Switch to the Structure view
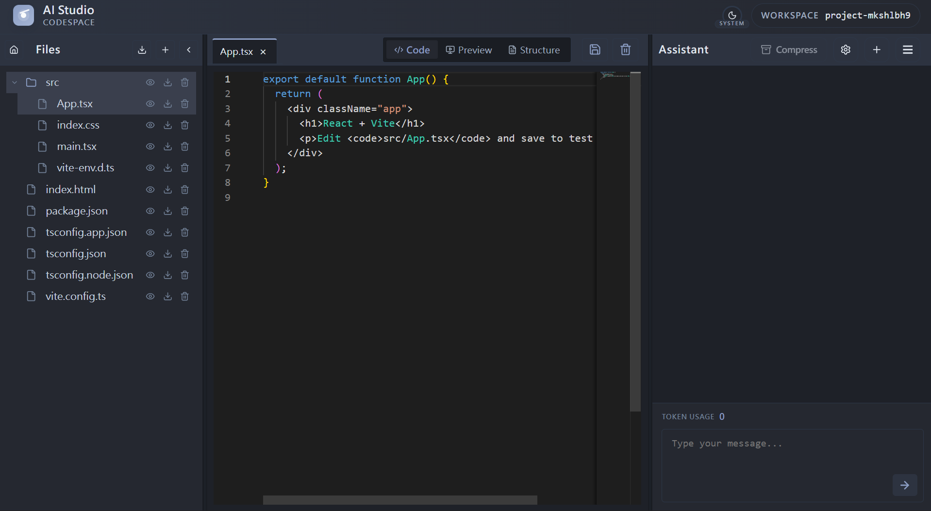The height and width of the screenshot is (511, 931). [533, 50]
